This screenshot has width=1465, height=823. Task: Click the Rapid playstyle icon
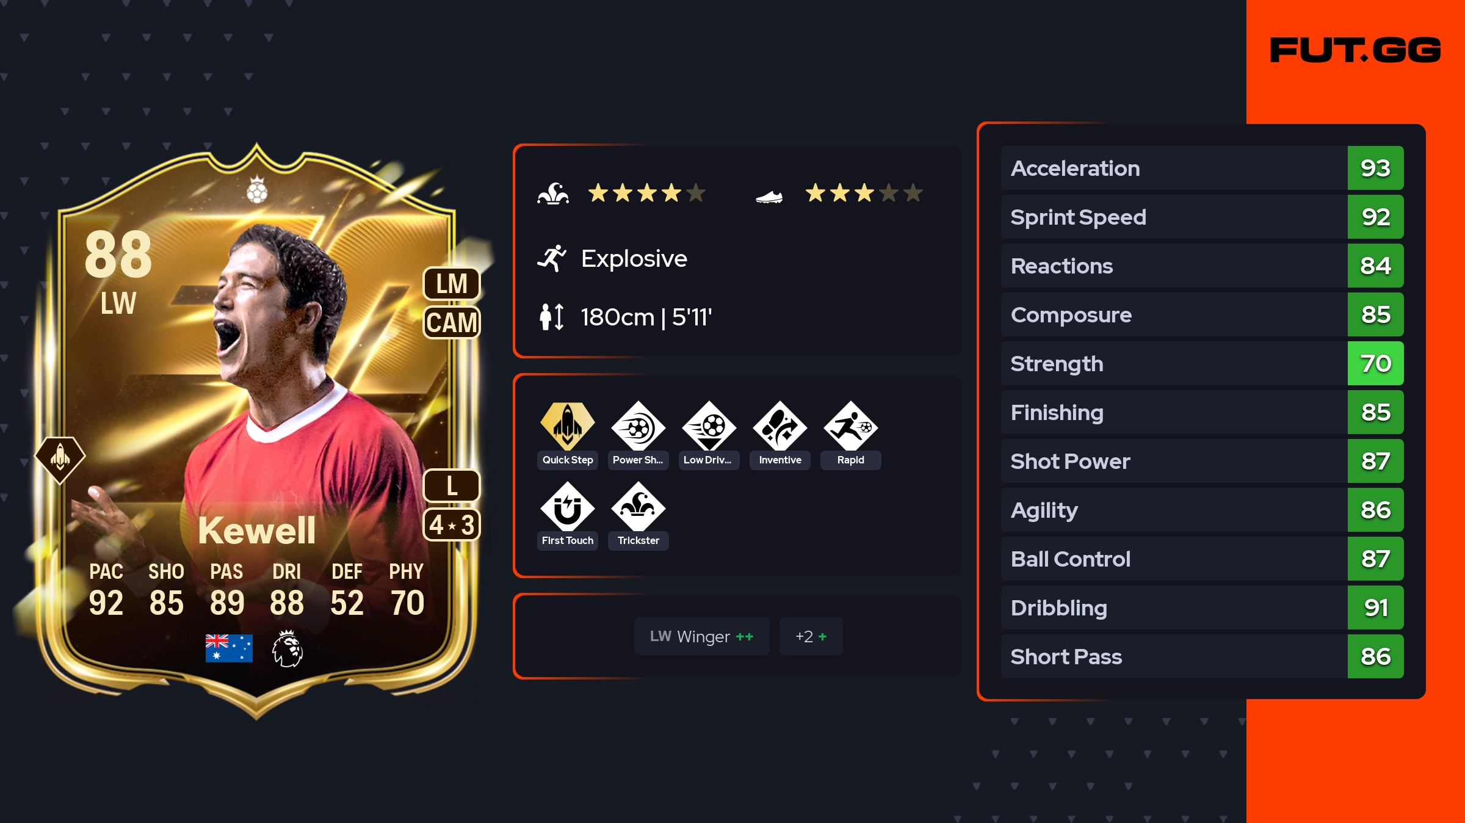[x=850, y=426]
